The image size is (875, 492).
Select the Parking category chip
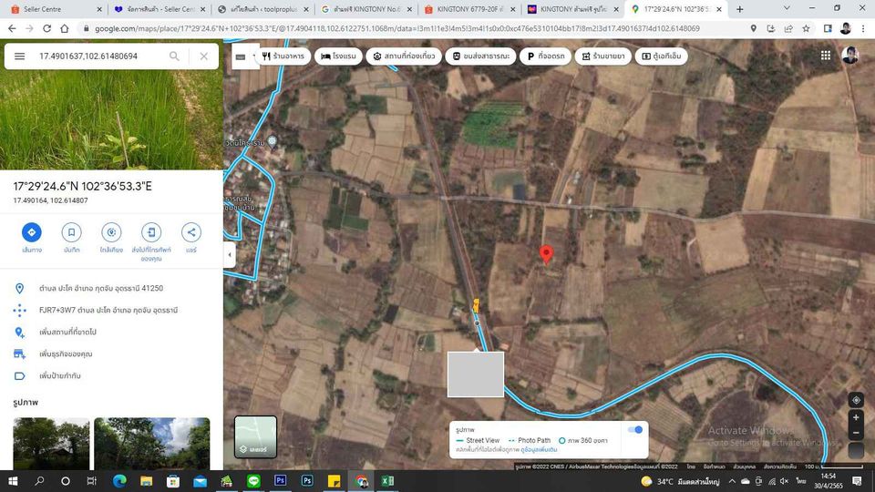point(546,56)
